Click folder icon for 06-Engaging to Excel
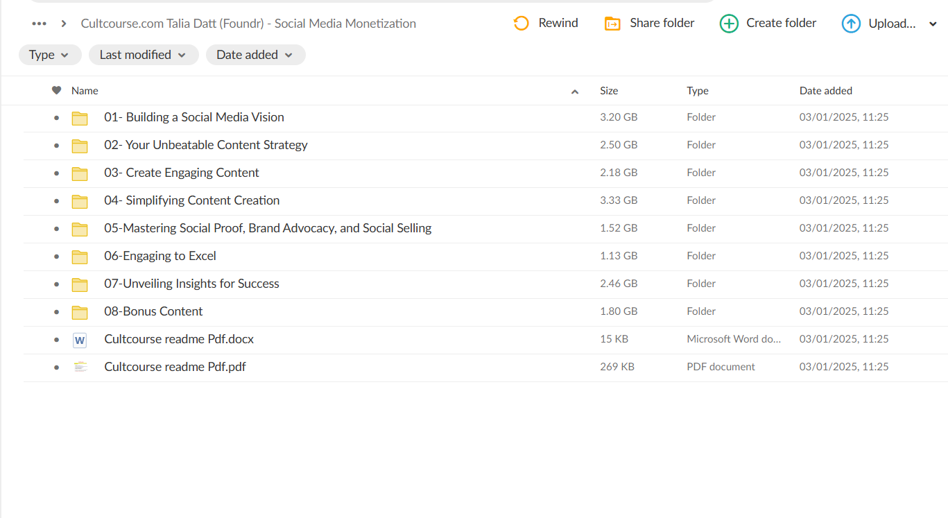 pyautogui.click(x=80, y=257)
